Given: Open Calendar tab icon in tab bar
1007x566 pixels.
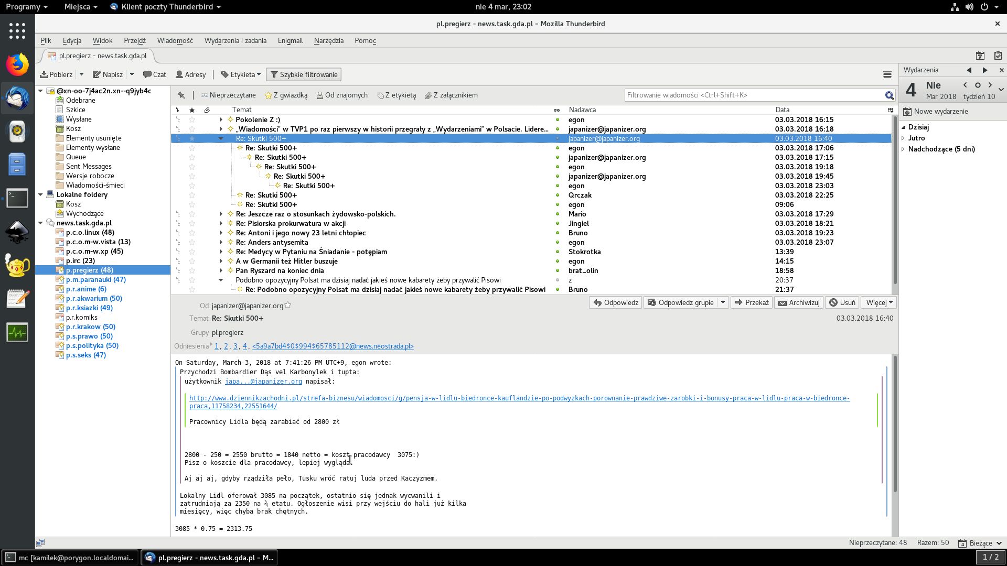Looking at the screenshot, I should pos(980,56).
